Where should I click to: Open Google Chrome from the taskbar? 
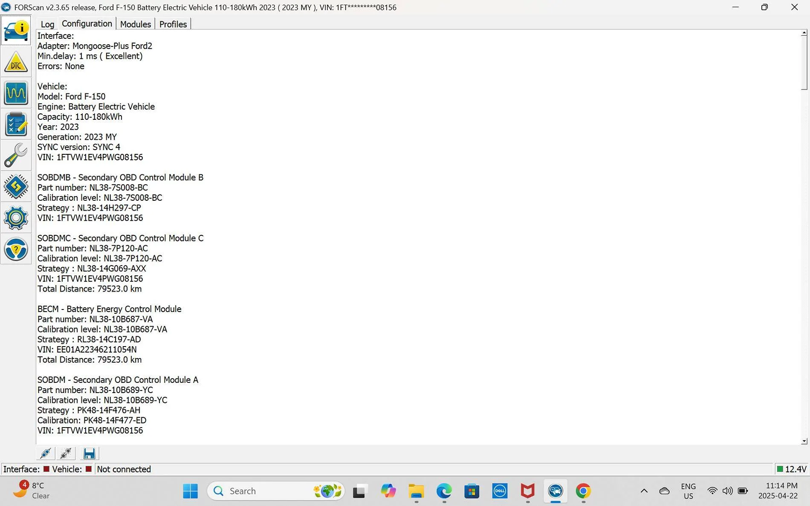[x=583, y=491]
